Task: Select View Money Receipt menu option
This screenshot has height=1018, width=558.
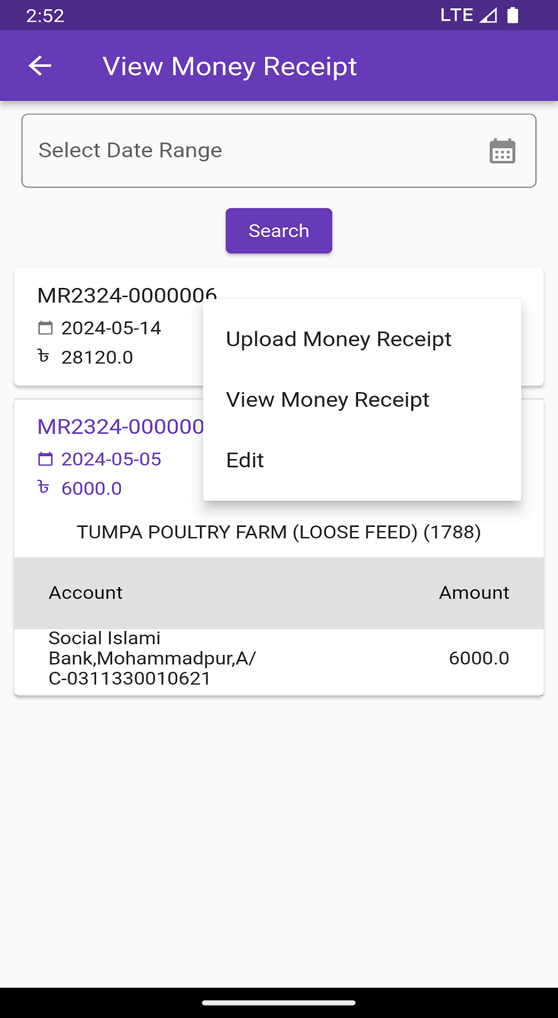Action: click(x=328, y=399)
